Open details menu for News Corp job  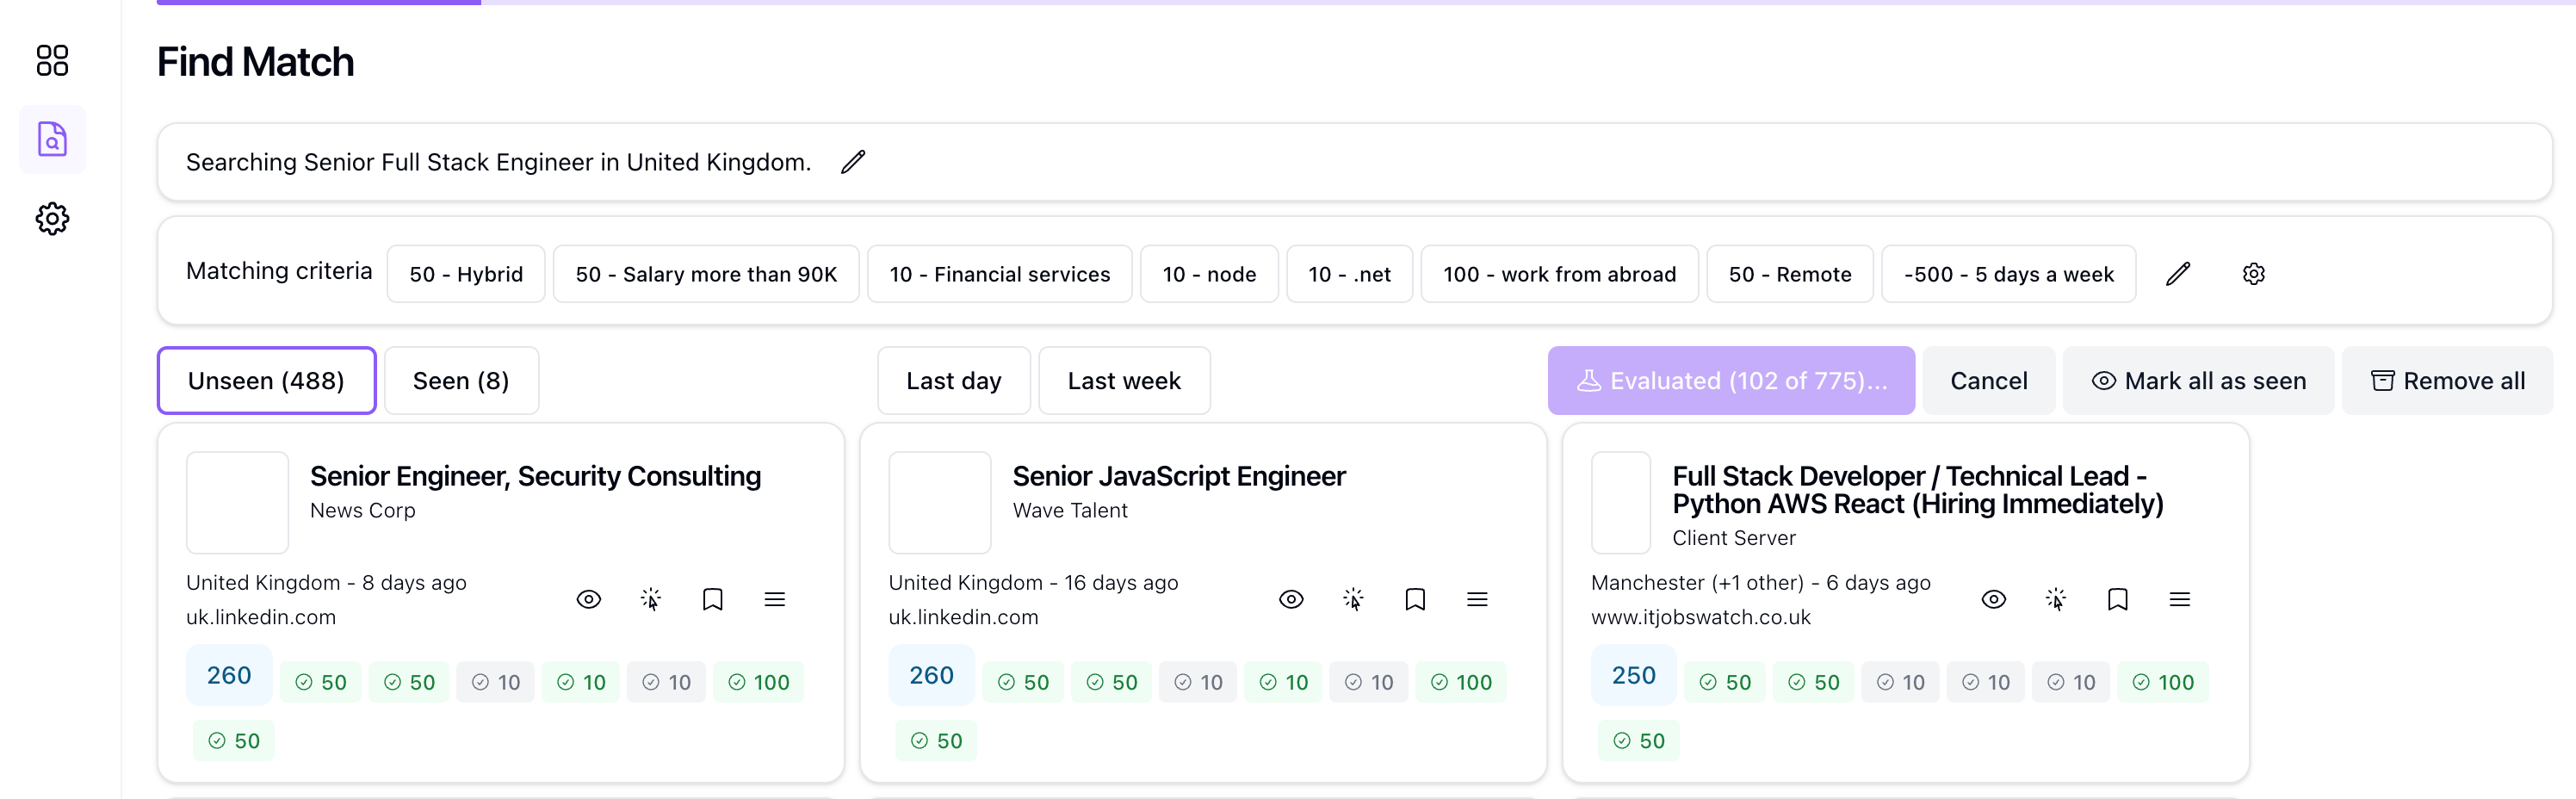click(x=775, y=599)
